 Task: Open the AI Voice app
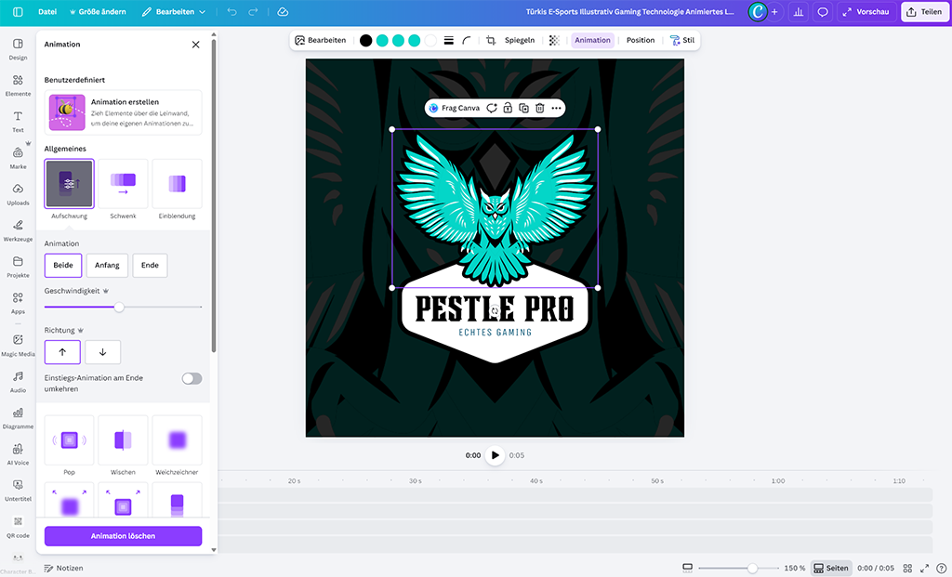pyautogui.click(x=18, y=454)
